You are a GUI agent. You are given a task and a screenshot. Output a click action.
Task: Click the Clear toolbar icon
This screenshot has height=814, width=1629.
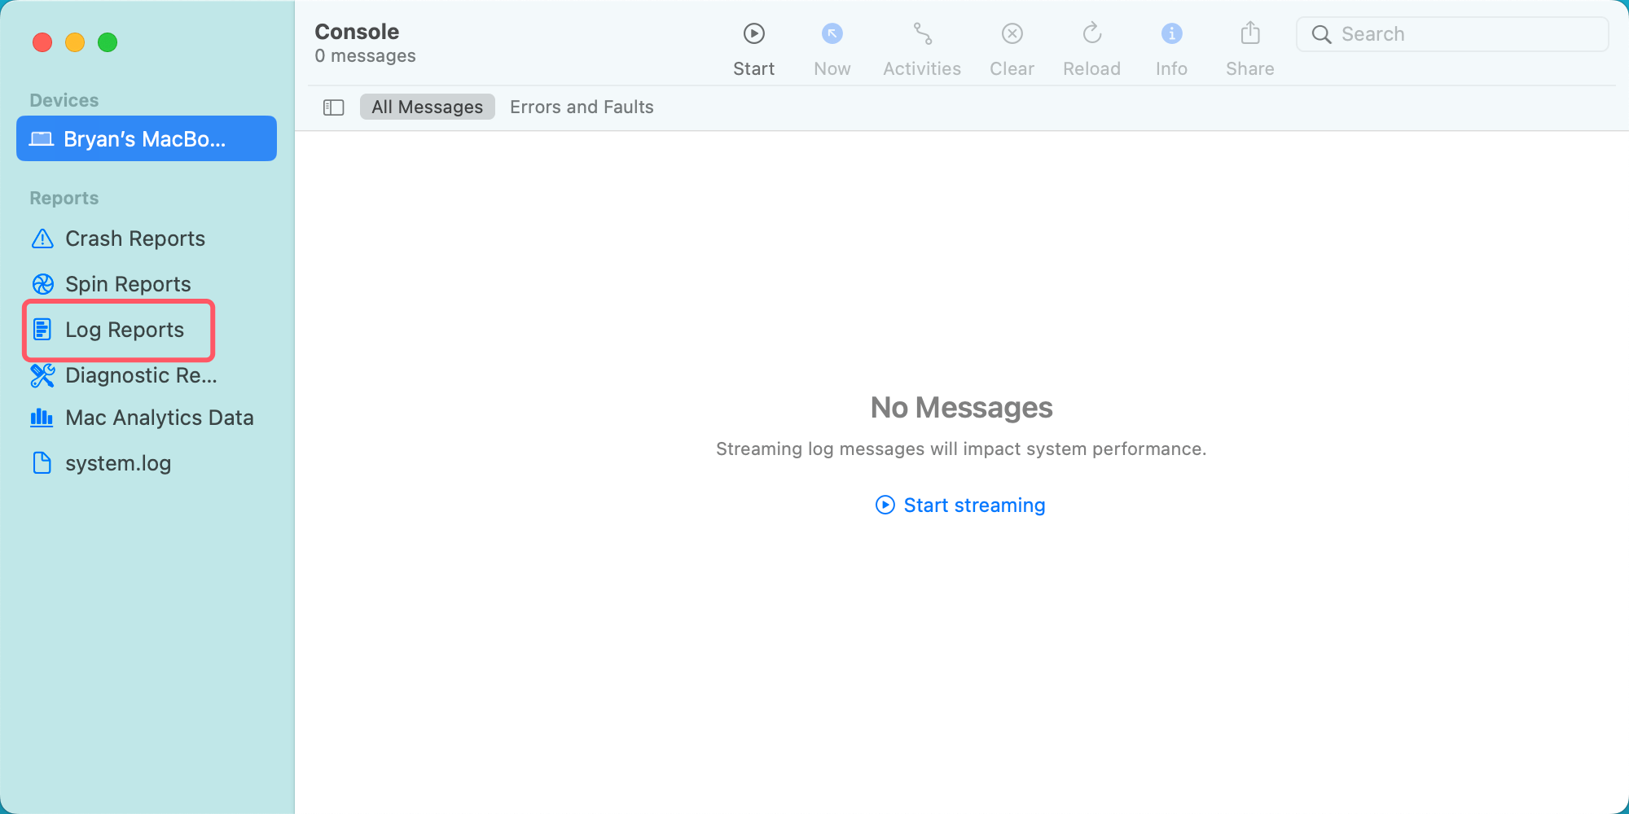tap(1012, 34)
